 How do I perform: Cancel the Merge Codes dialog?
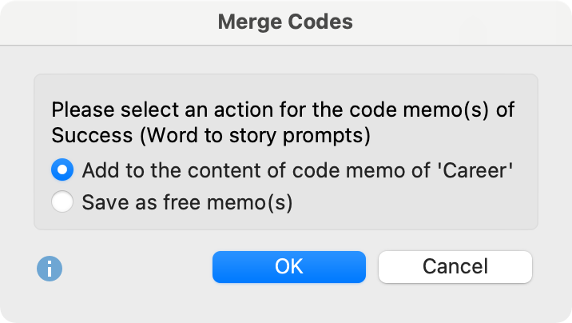[x=455, y=267]
